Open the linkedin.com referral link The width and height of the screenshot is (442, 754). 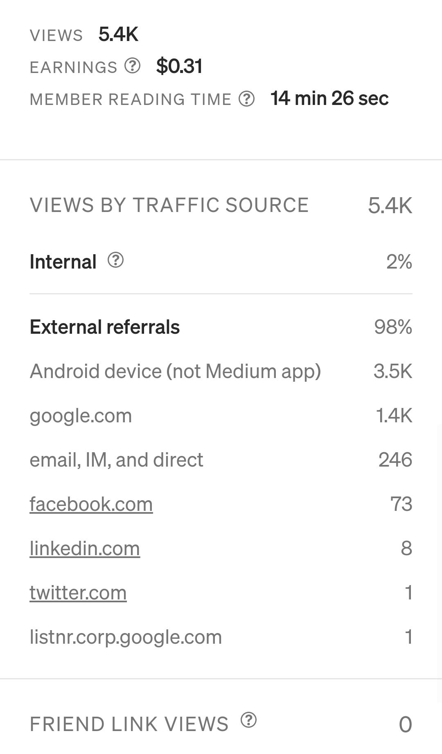[x=85, y=548]
